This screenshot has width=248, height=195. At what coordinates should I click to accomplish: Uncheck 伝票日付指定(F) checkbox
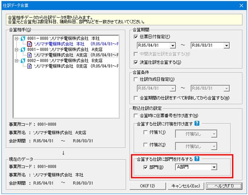136,37
